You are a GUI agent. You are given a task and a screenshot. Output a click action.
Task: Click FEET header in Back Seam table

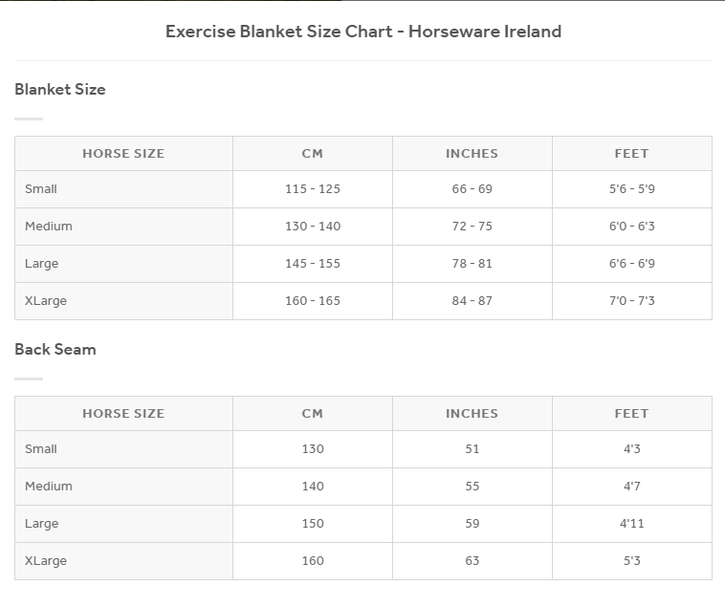(631, 414)
